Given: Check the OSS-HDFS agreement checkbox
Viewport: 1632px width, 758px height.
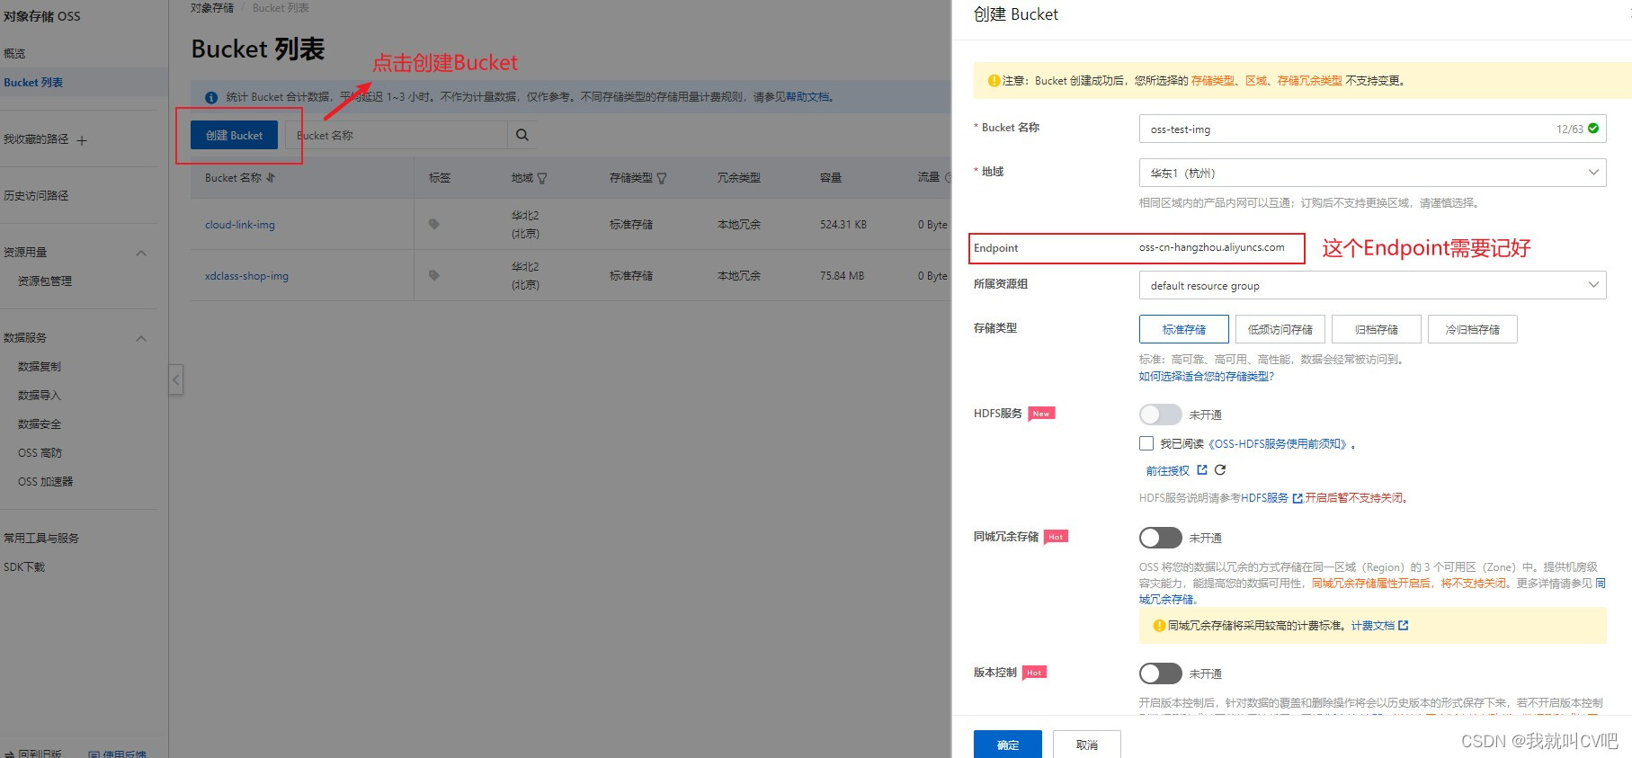Looking at the screenshot, I should coord(1146,443).
